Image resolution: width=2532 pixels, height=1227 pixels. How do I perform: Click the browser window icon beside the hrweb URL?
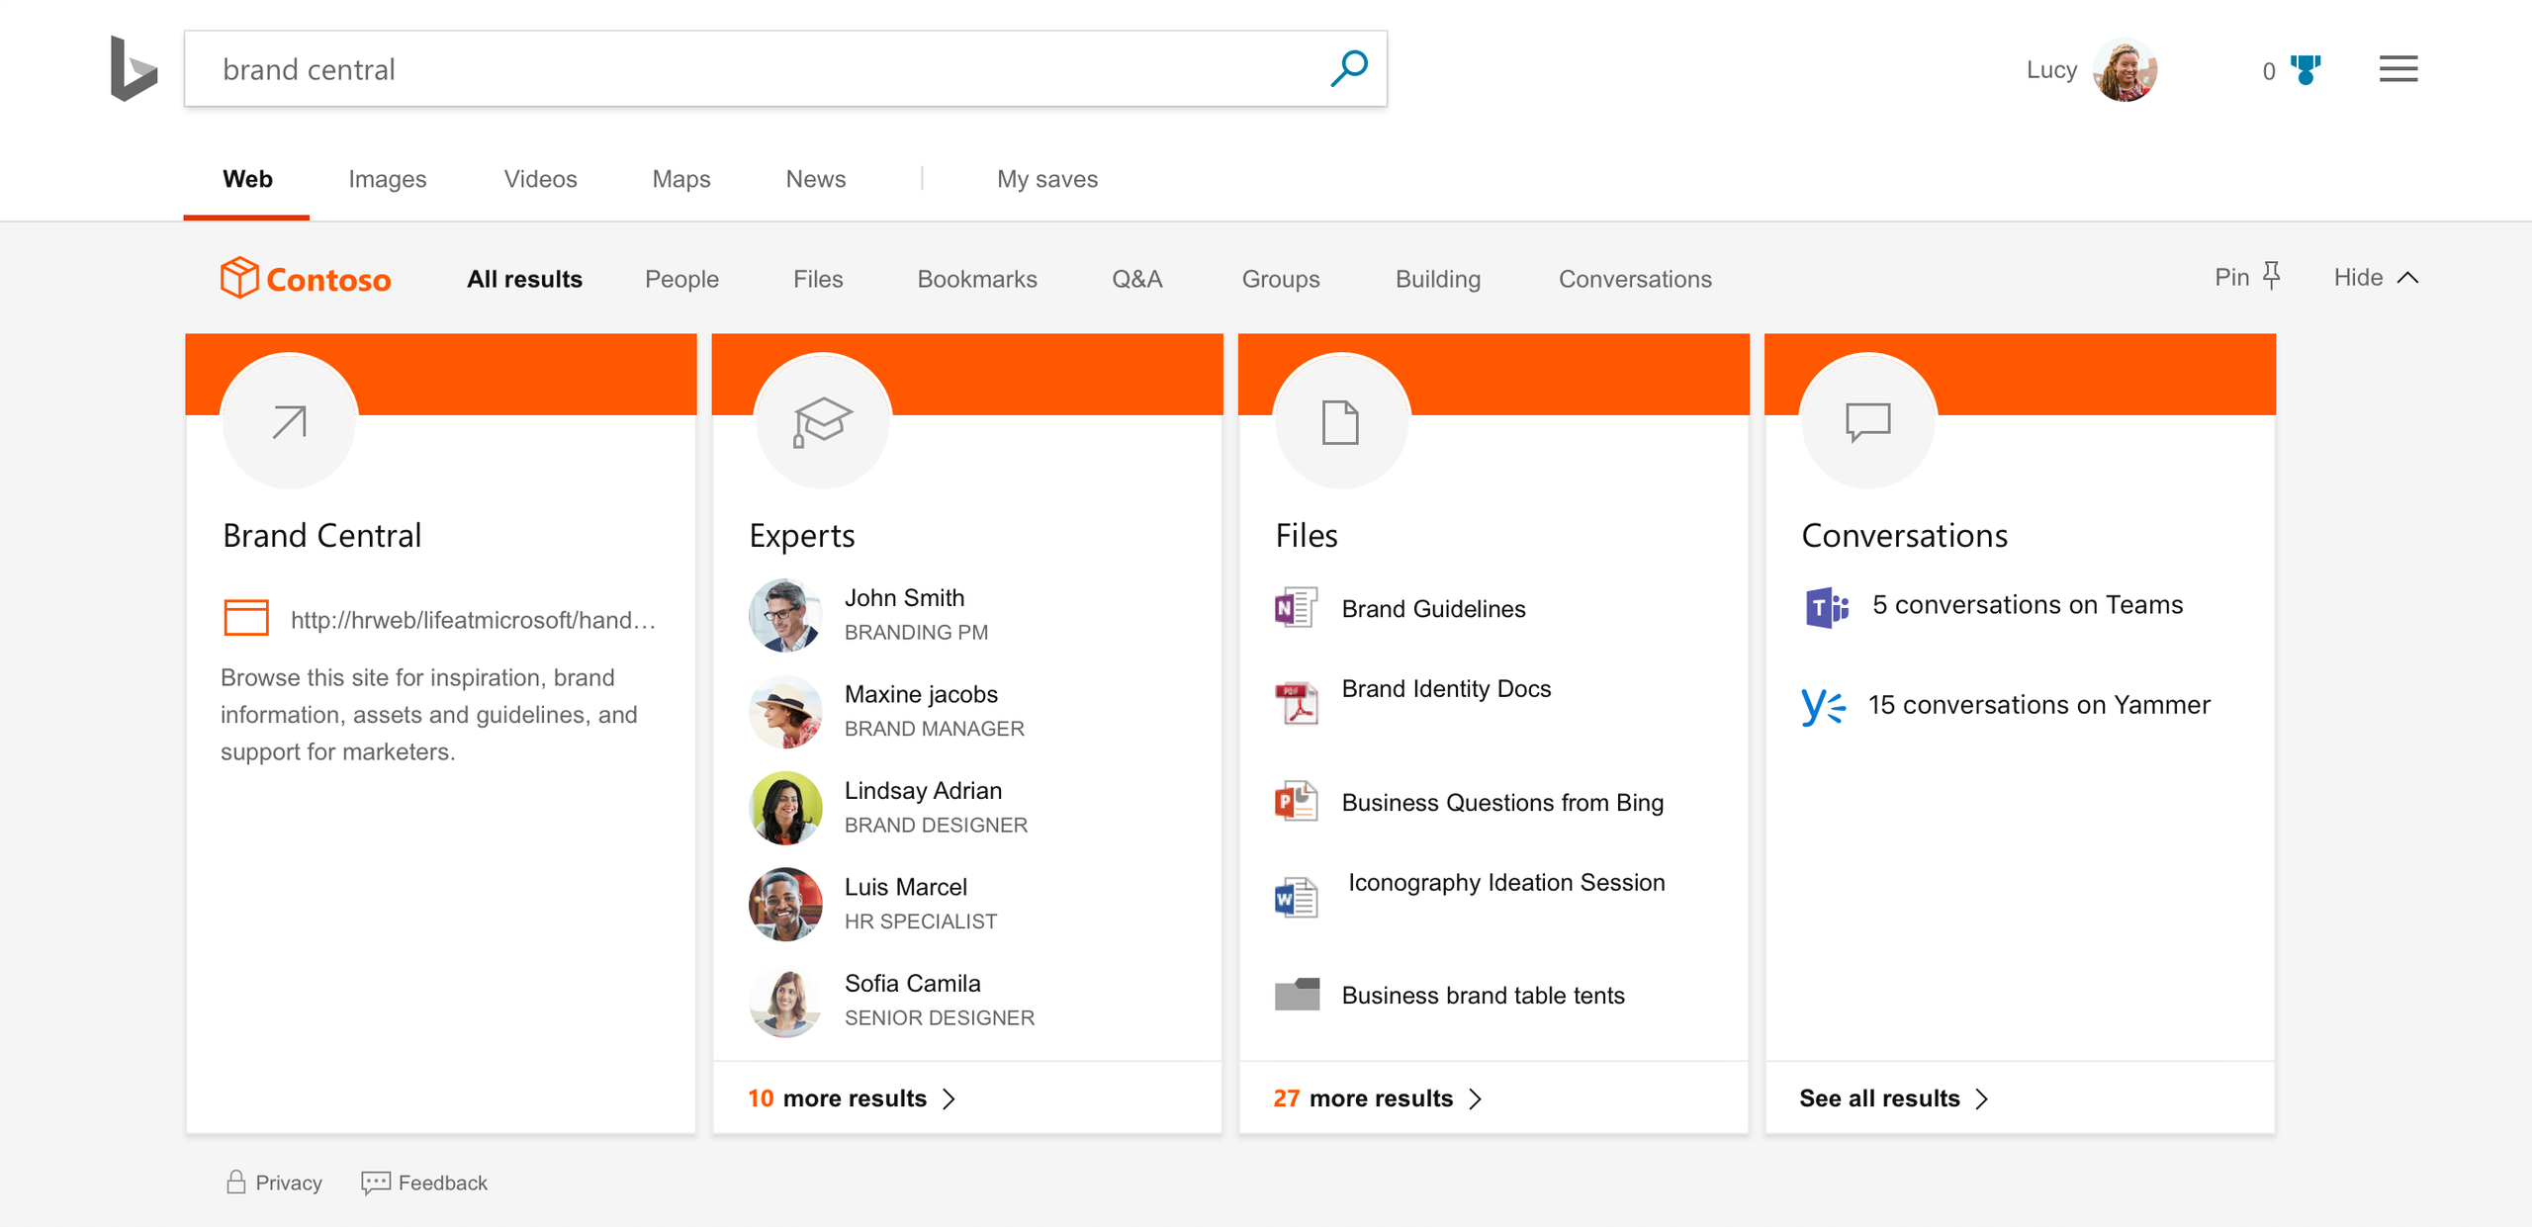coord(246,618)
